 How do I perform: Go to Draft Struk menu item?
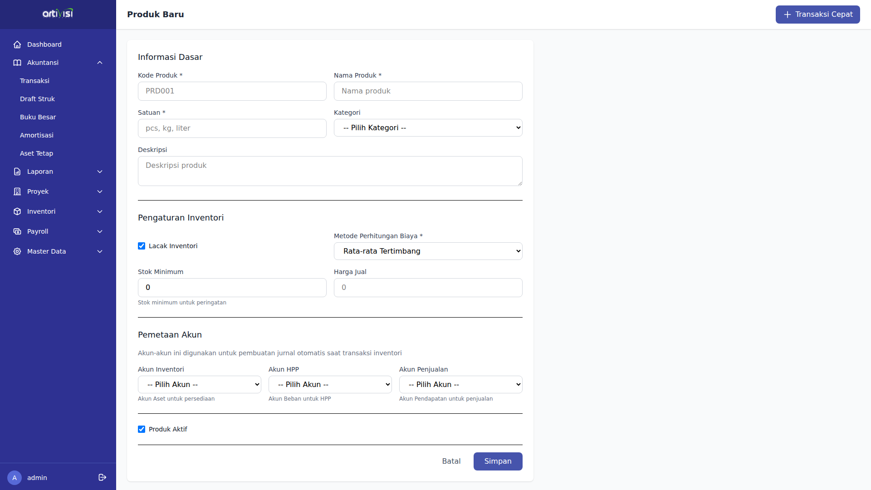(x=37, y=99)
